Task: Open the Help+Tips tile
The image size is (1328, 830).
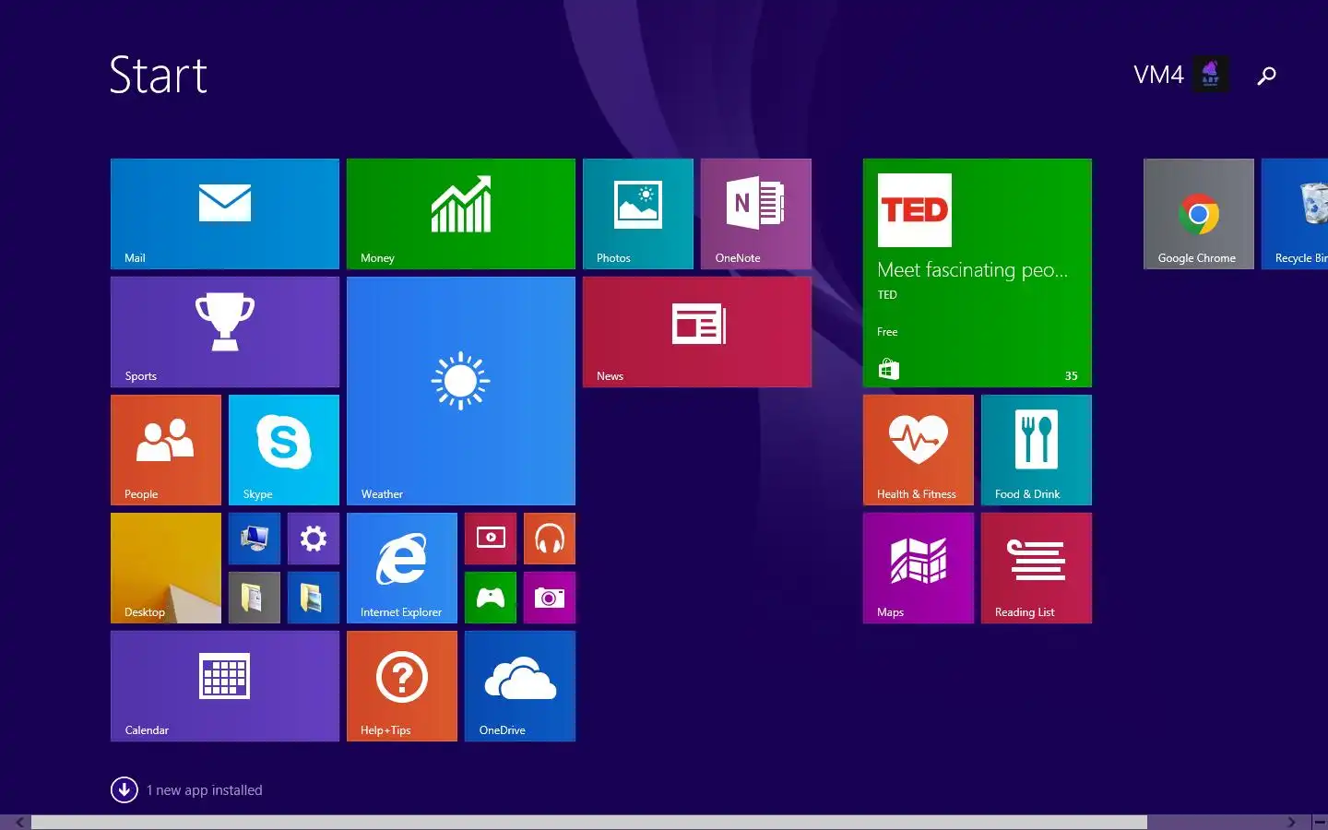Action: click(402, 686)
